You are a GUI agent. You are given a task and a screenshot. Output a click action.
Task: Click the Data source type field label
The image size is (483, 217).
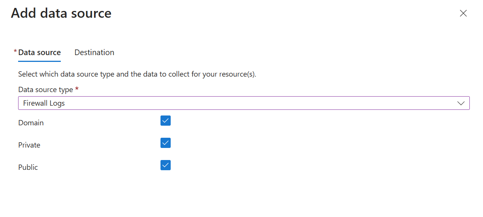coord(46,90)
